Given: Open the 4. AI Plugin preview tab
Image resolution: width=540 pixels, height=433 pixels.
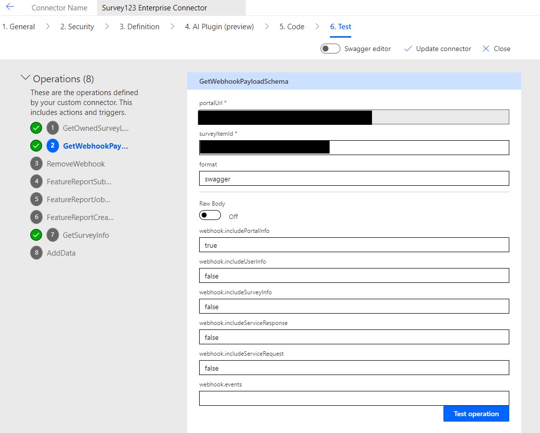Looking at the screenshot, I should pos(219,26).
